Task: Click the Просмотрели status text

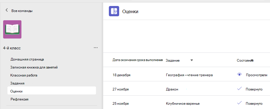Action: [x=257, y=75]
